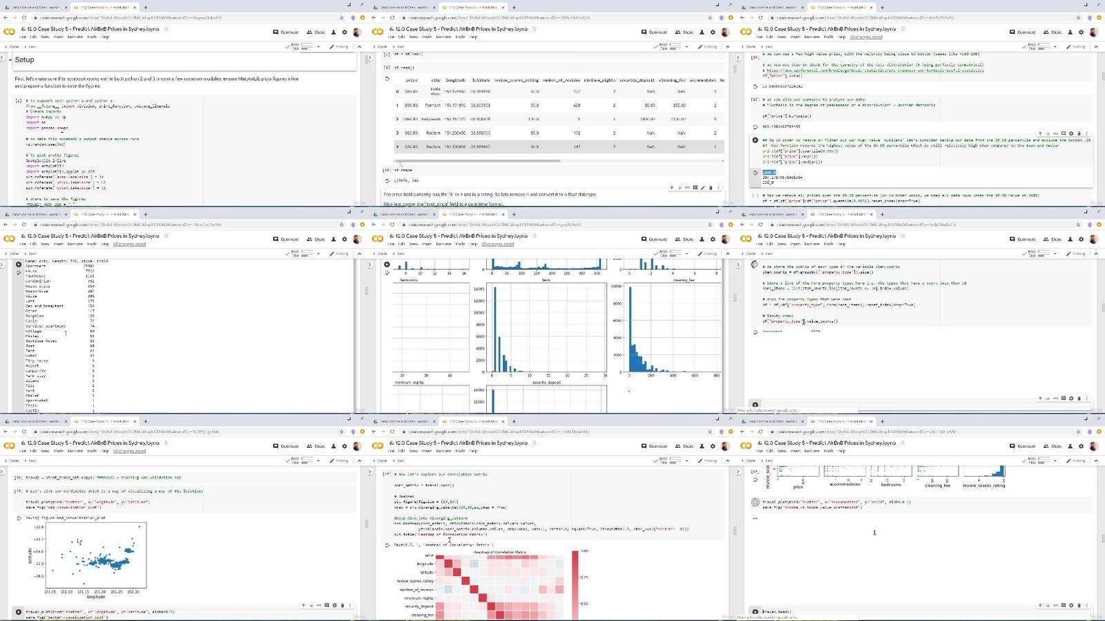This screenshot has width=1105, height=621.
Task: Click the skew output icon in the kurtosis window
Action: [755, 87]
